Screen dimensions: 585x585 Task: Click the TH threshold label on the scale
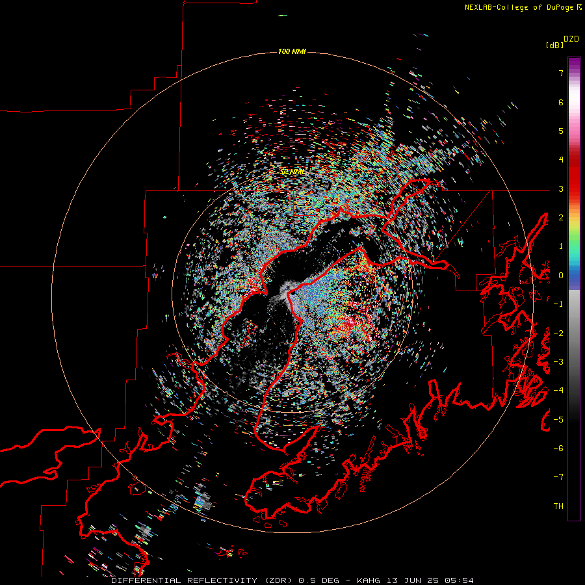pos(558,506)
